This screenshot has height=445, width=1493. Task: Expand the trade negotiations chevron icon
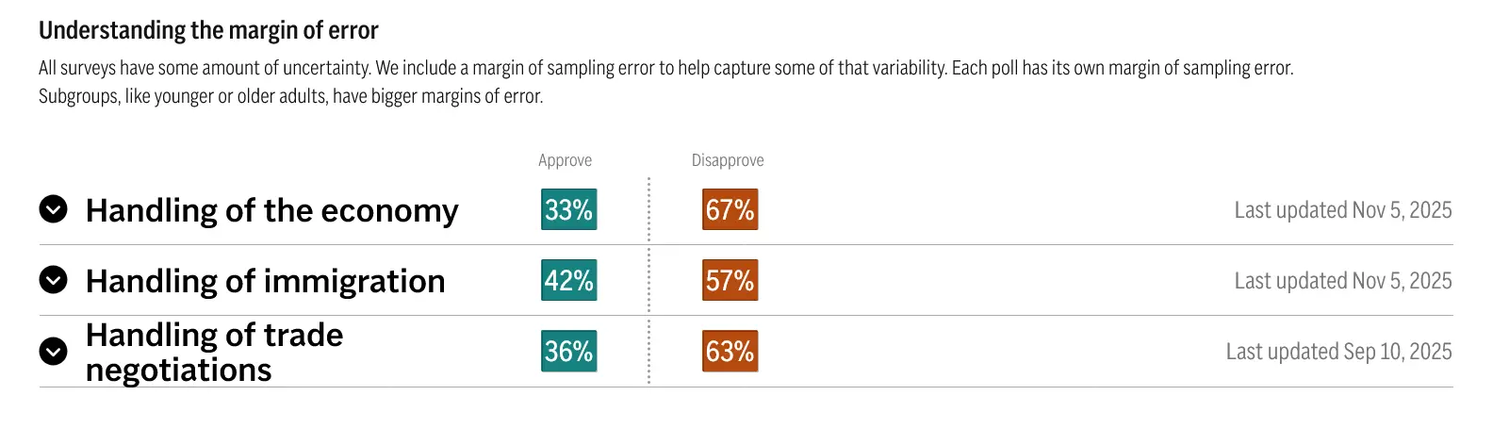54,352
